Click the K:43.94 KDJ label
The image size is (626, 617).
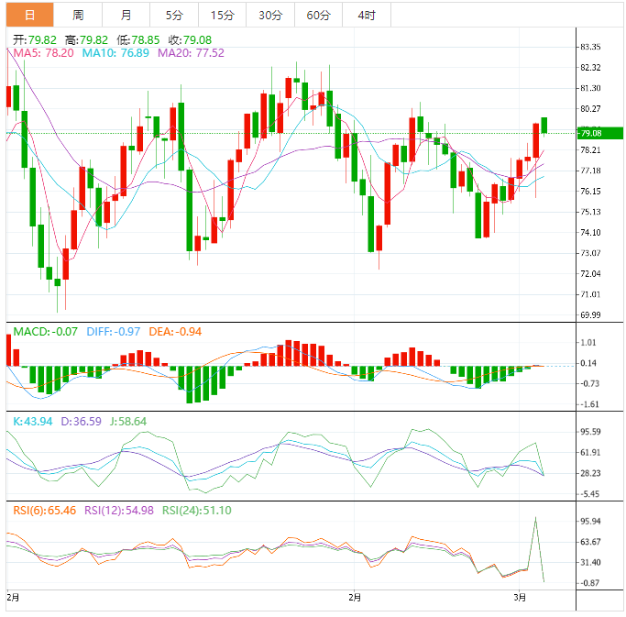33,422
